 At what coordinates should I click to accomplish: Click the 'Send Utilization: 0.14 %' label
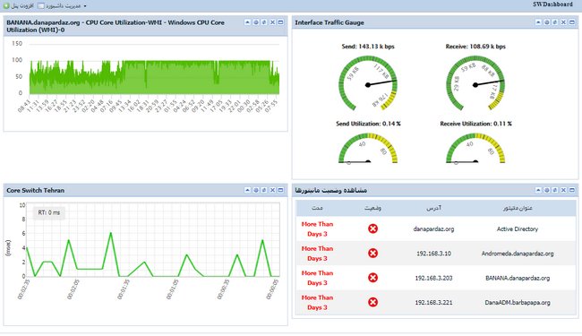click(x=368, y=124)
